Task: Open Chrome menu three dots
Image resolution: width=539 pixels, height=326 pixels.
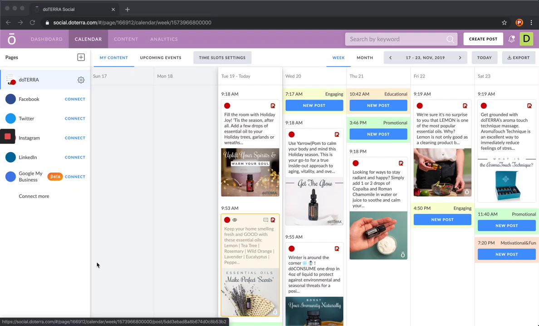Action: click(531, 23)
